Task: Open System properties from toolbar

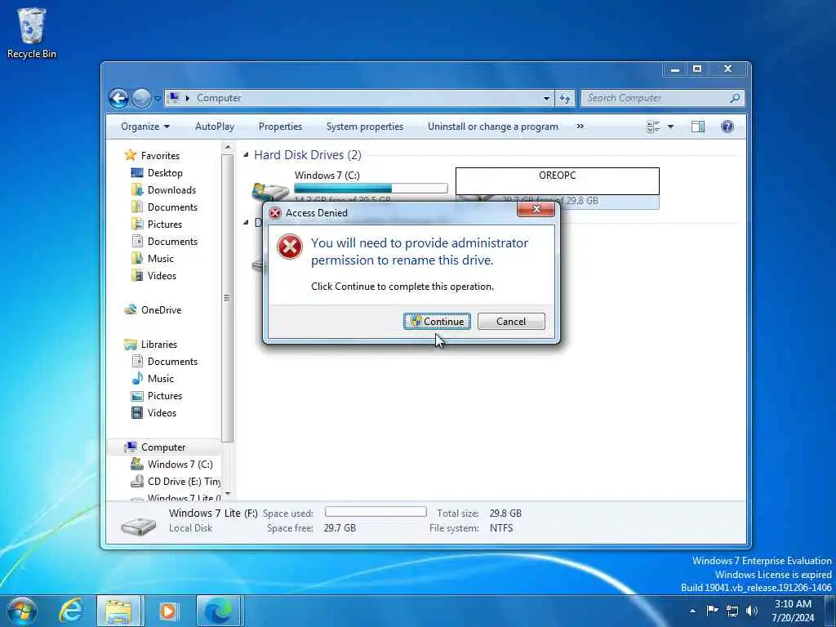Action: coord(365,127)
